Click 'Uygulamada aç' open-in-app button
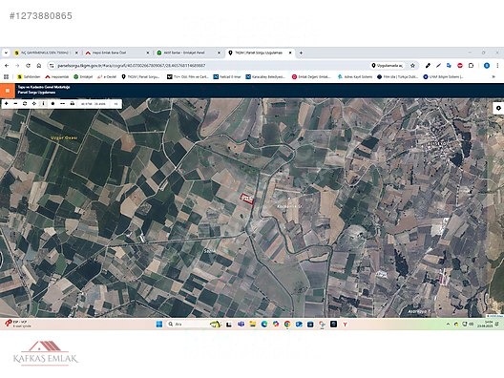504x378 pixels. 387,66
